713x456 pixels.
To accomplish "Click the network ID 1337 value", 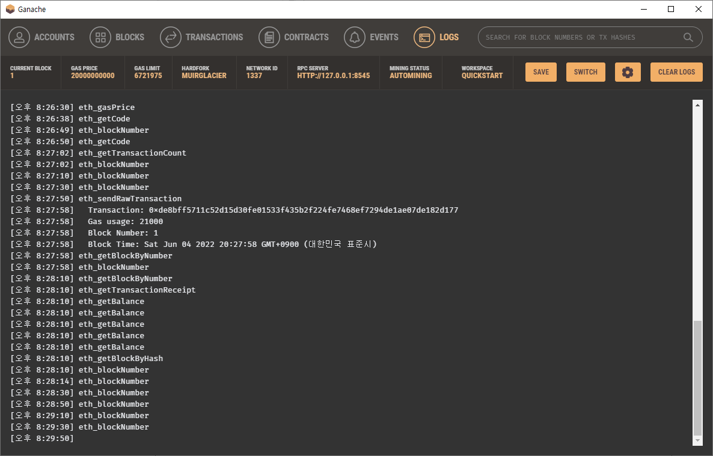I will (254, 76).
